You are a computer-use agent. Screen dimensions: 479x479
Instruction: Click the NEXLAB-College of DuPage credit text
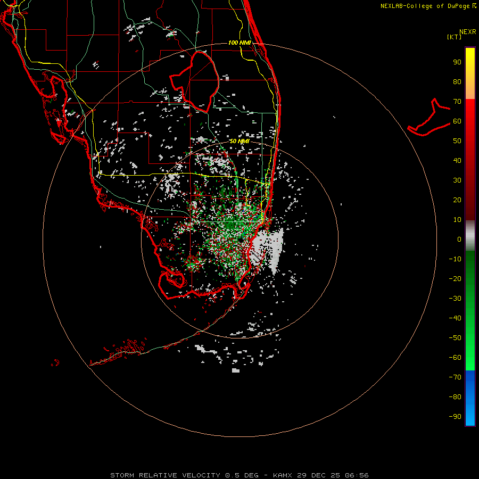[428, 6]
